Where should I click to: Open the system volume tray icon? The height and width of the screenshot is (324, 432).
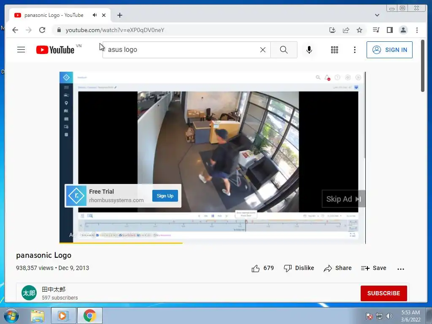pos(389,316)
